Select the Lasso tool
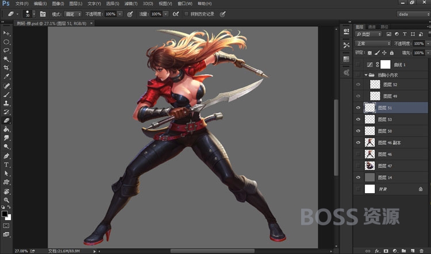431x254 pixels. 6,51
